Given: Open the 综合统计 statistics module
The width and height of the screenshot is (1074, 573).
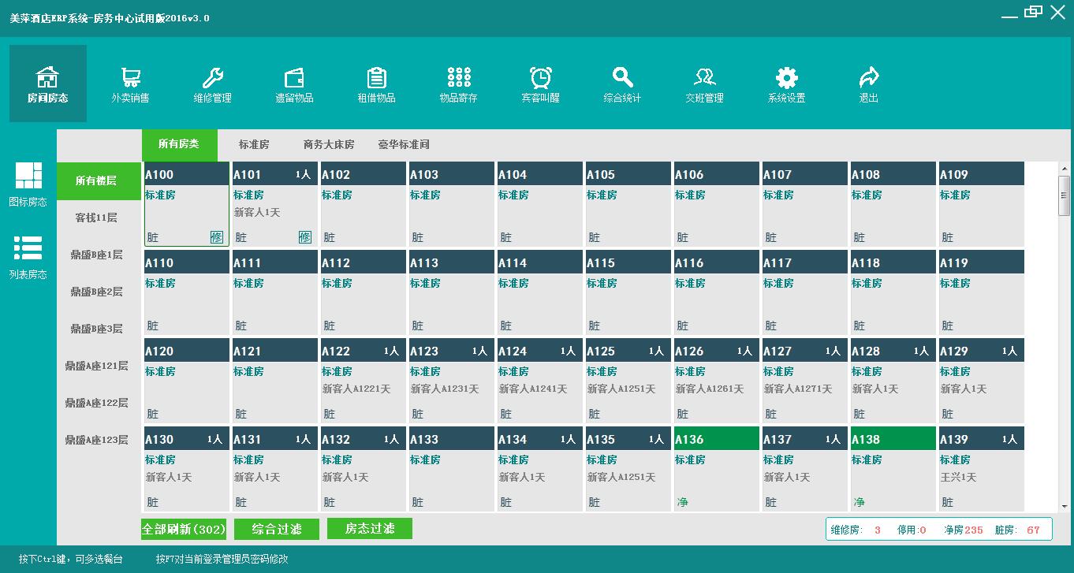Looking at the screenshot, I should coord(623,83).
